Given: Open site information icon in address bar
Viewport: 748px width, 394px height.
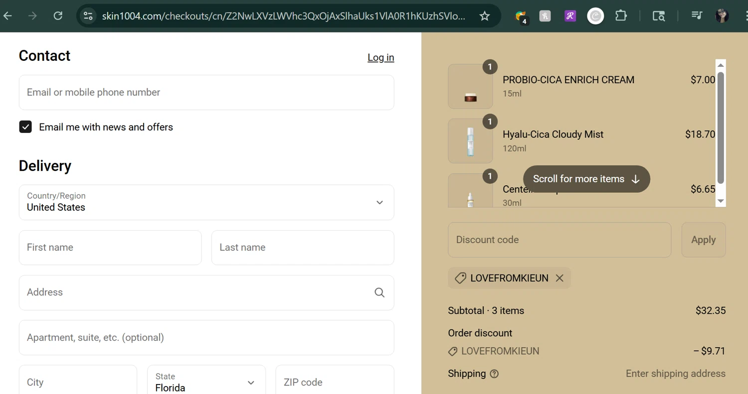Looking at the screenshot, I should tap(88, 16).
